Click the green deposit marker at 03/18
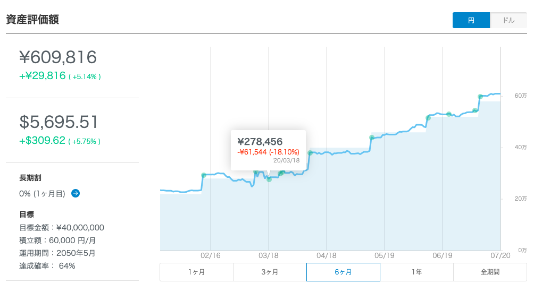 pos(269,179)
